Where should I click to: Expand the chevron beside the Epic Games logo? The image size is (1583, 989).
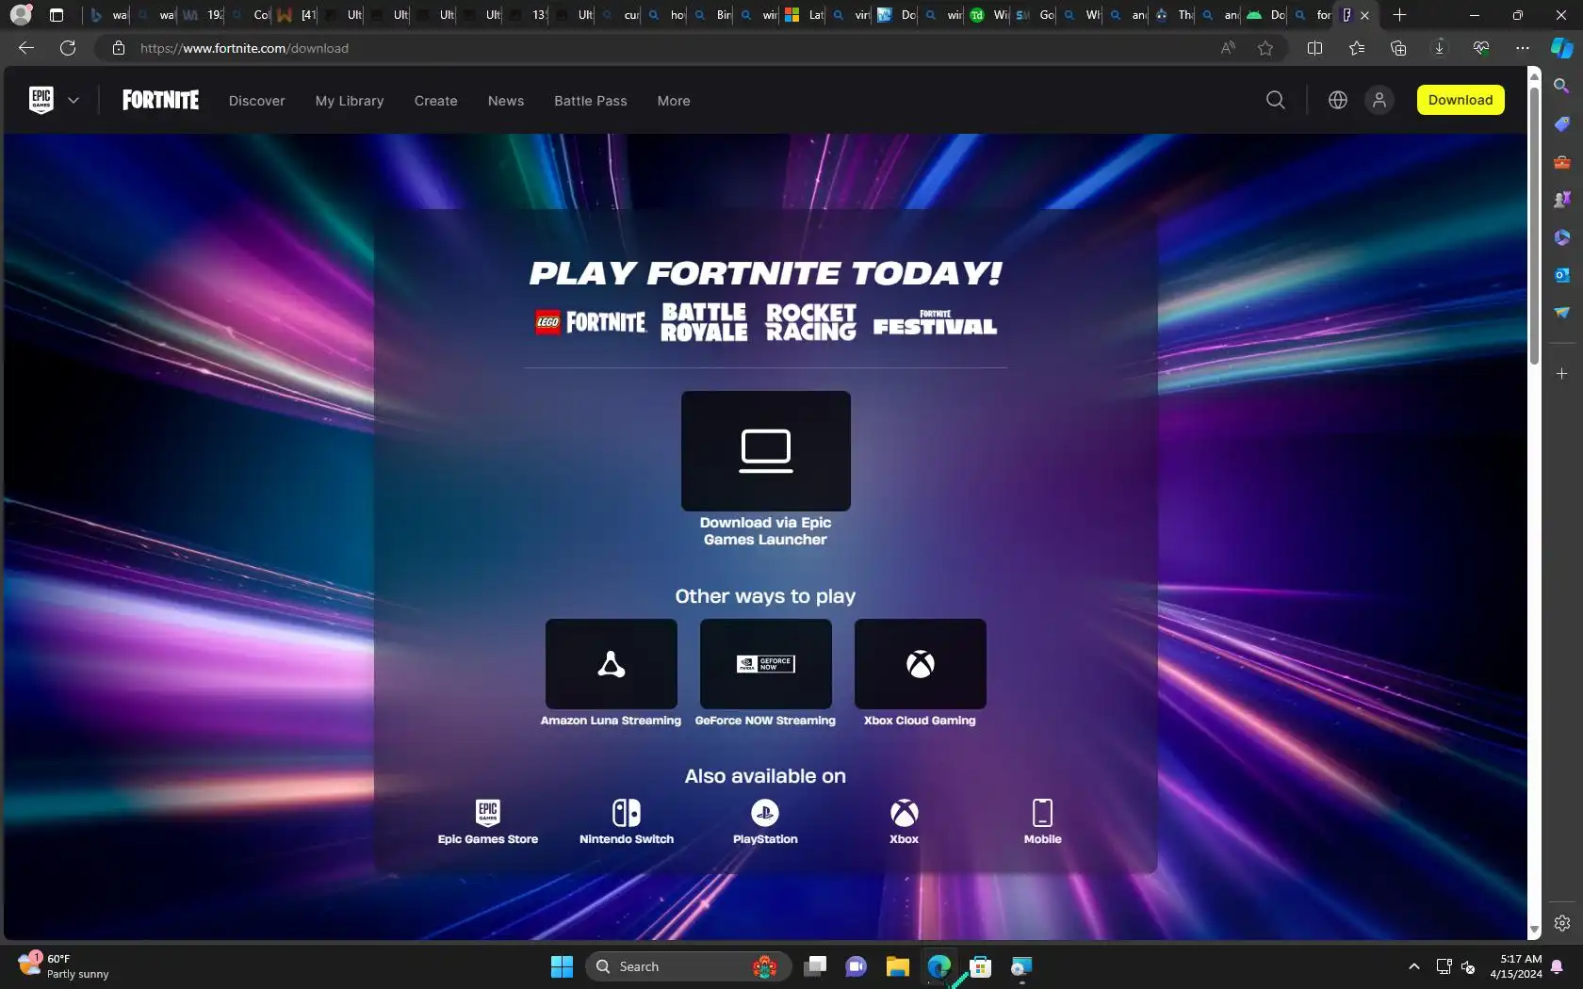[x=73, y=100]
